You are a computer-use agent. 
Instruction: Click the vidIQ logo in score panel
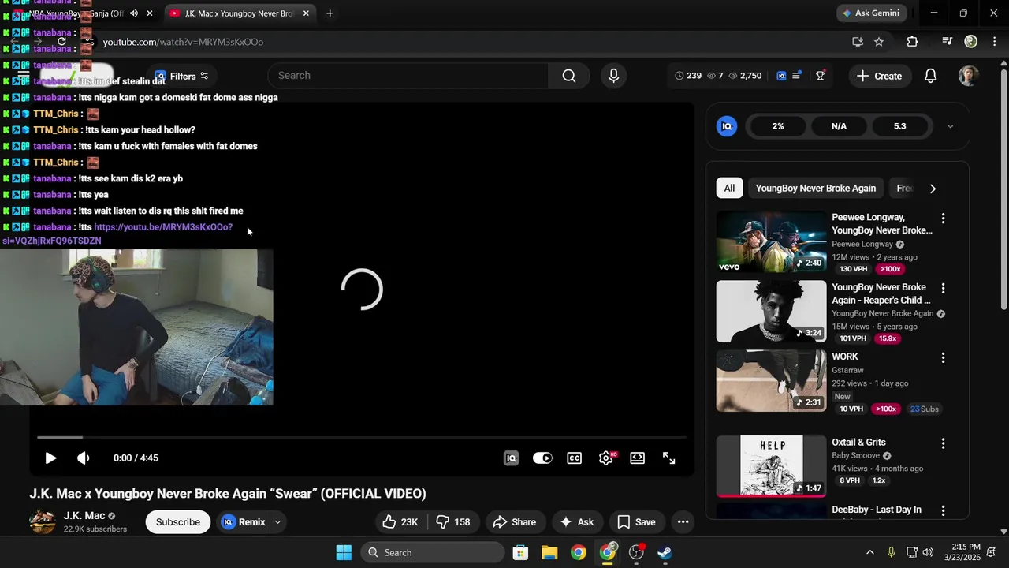727,126
